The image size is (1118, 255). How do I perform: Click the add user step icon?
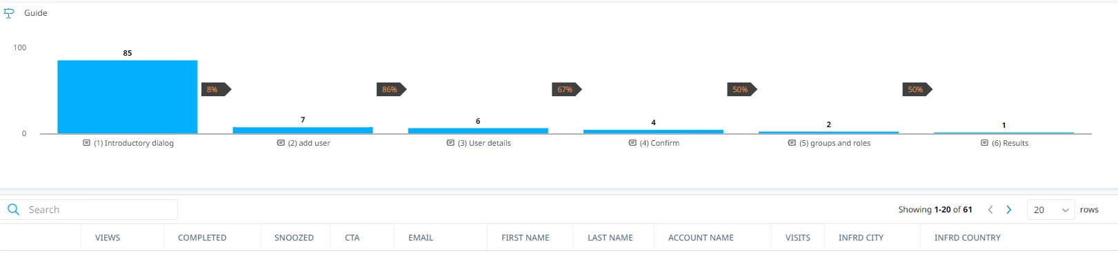coord(281,143)
